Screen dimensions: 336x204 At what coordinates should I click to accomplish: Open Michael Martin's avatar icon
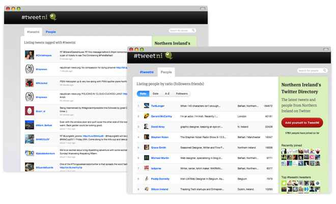point(147,158)
